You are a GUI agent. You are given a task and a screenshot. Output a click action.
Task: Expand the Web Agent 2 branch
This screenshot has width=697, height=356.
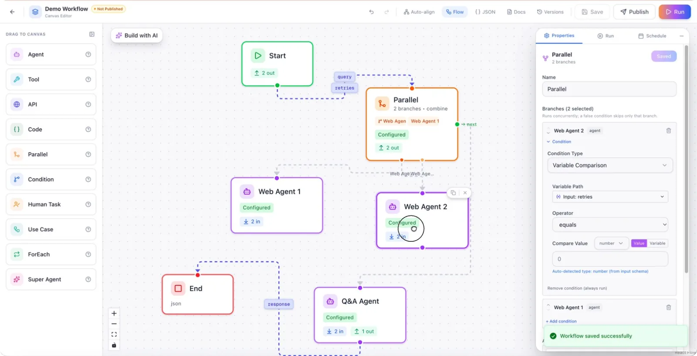click(548, 130)
